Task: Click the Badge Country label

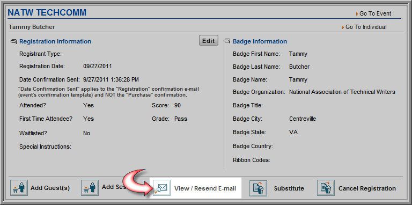Action: pos(253,146)
